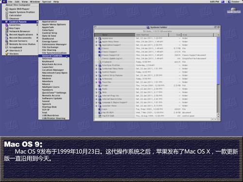Select the Classic Support file icon

100,52
